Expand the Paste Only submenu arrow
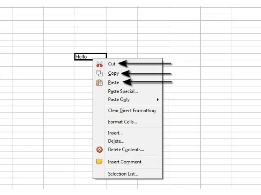Image resolution: width=261 pixels, height=195 pixels. pyautogui.click(x=158, y=100)
